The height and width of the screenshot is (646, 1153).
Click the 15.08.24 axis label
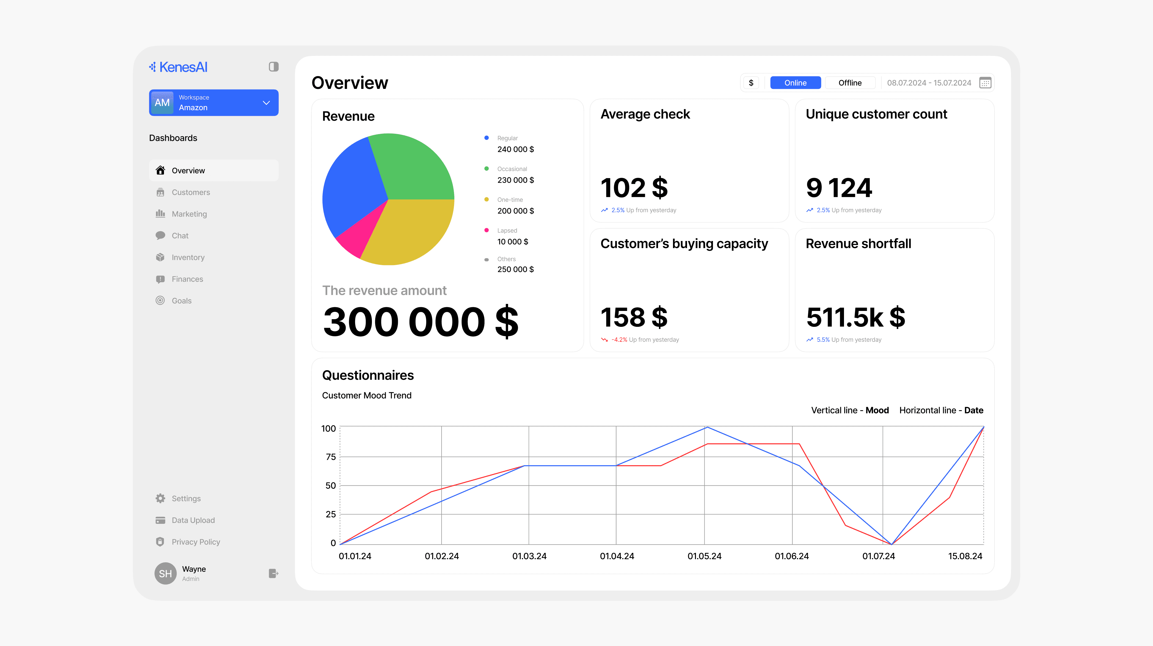[x=965, y=556]
